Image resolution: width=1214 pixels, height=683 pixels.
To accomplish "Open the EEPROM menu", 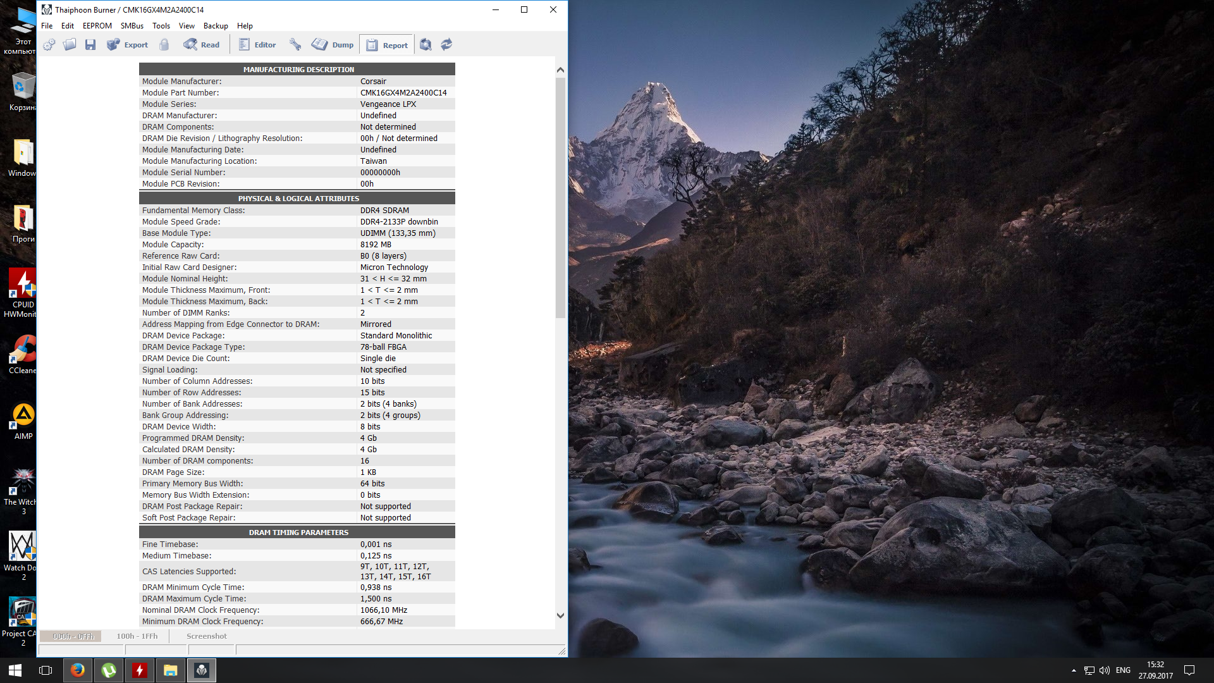I will [97, 26].
